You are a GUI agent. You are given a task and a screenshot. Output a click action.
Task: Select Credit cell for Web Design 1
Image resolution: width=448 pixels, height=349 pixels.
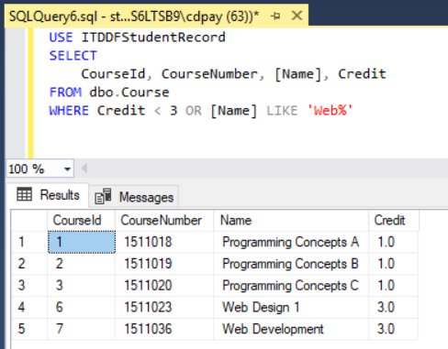pos(394,307)
